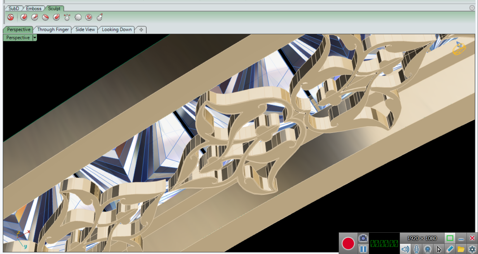Open the 1920 × 1080 resolution selector
This screenshot has height=254, width=478.
(x=422, y=238)
